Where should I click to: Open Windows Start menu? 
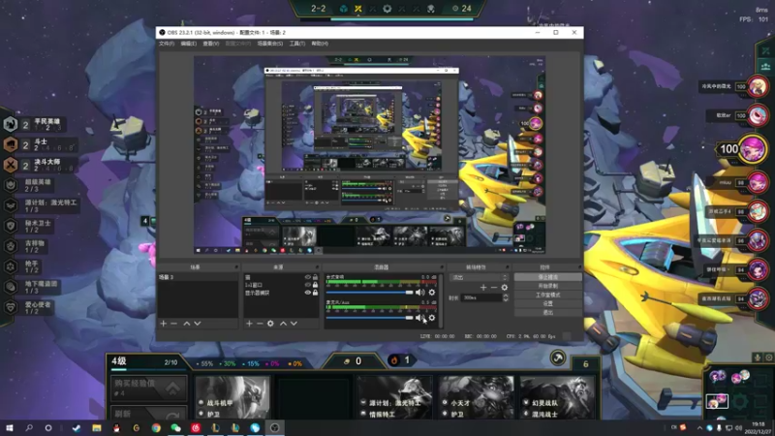(x=10, y=428)
